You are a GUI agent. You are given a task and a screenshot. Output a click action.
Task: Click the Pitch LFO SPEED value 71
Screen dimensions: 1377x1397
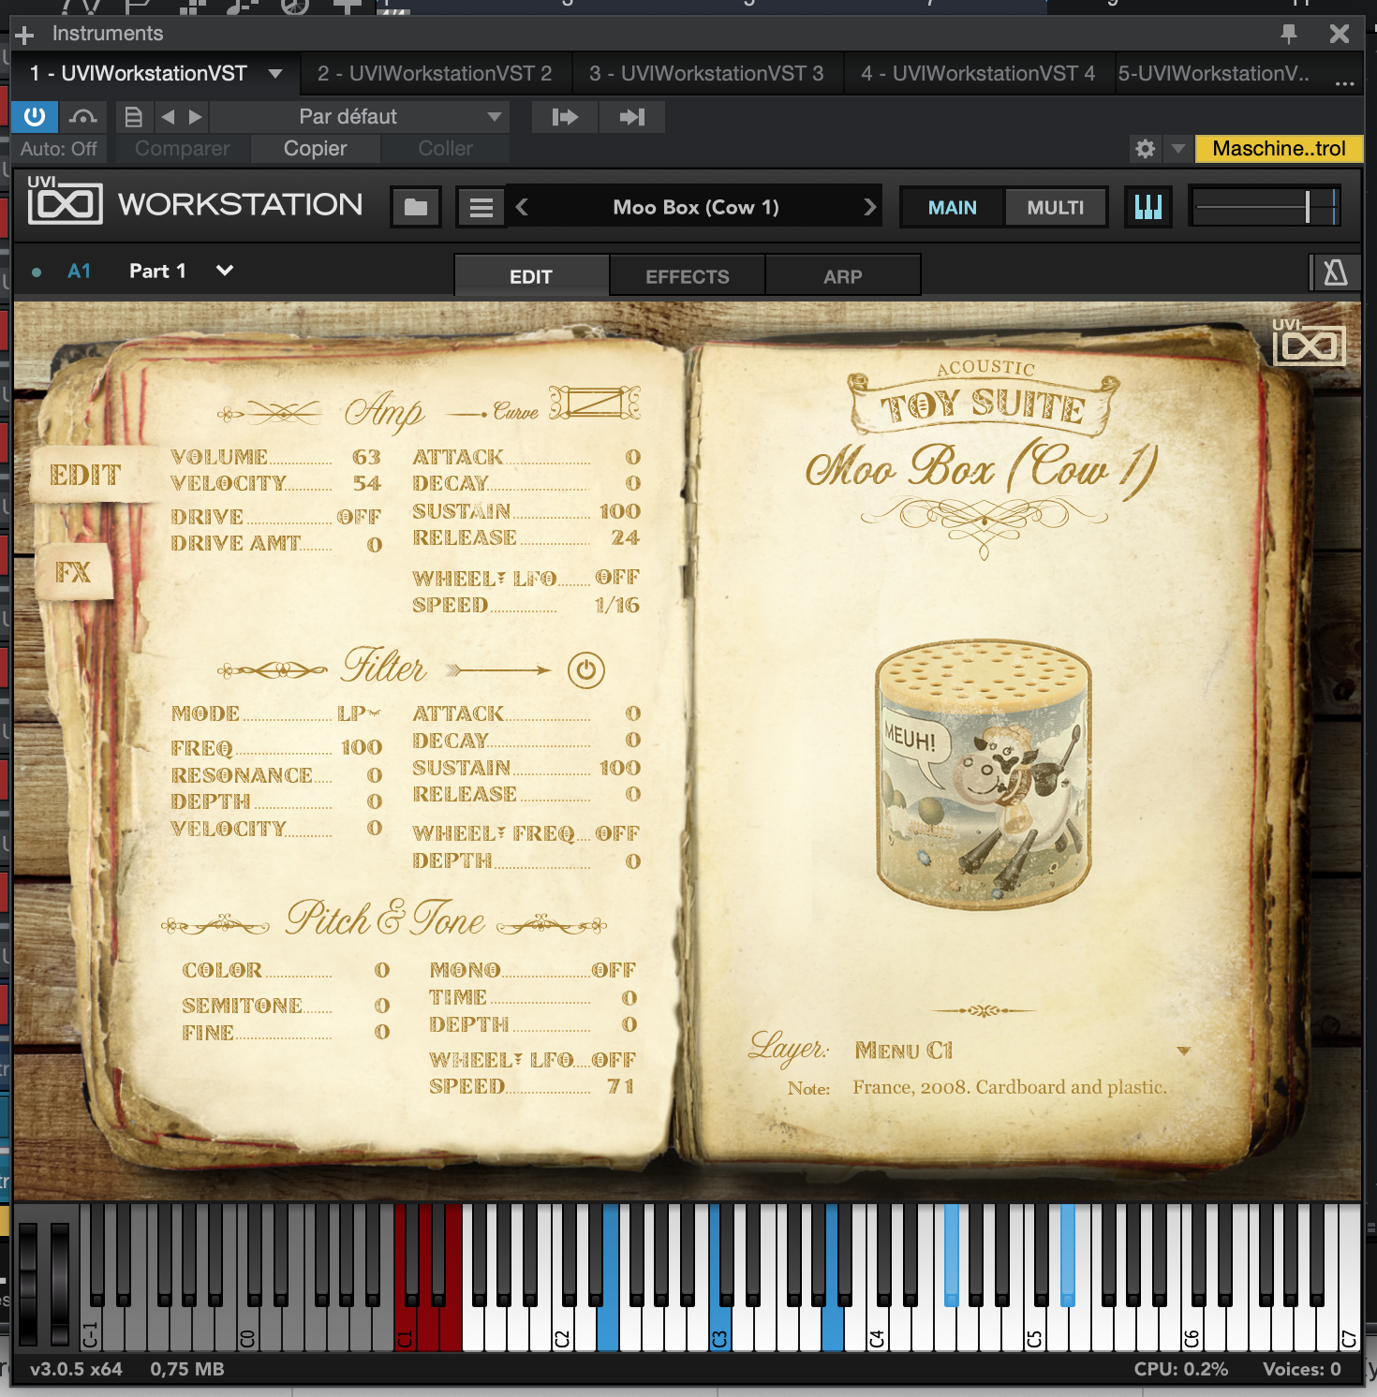[x=621, y=1086]
